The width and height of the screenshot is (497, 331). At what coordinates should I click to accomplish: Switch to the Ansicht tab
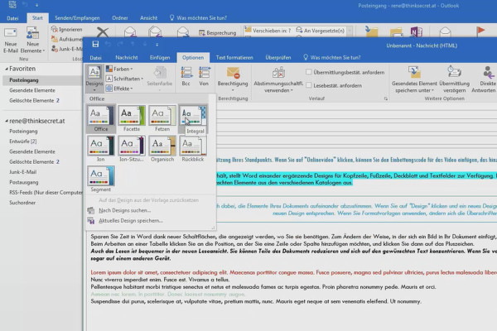tap(148, 18)
